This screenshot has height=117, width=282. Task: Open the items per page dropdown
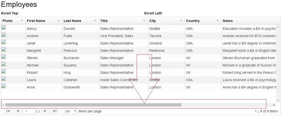pos(69,111)
